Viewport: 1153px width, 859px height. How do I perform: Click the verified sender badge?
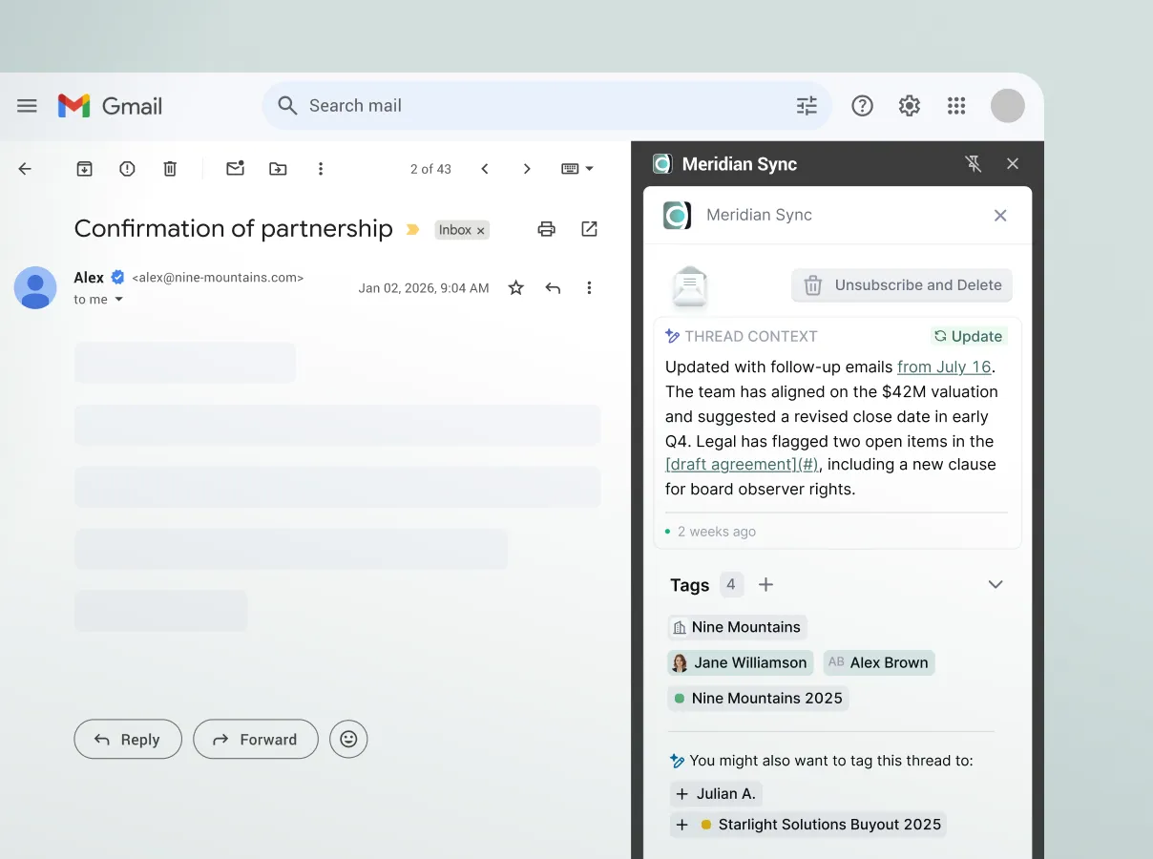tap(118, 278)
